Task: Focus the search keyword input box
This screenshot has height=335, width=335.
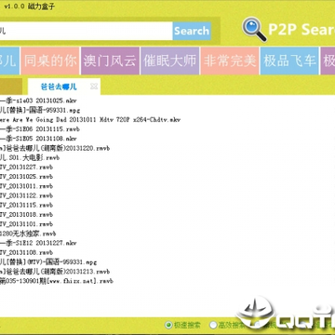Action: [x=87, y=31]
